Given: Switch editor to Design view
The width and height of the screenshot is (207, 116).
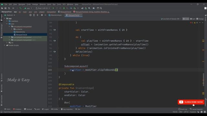Looking at the screenshot, I should [200, 19].
